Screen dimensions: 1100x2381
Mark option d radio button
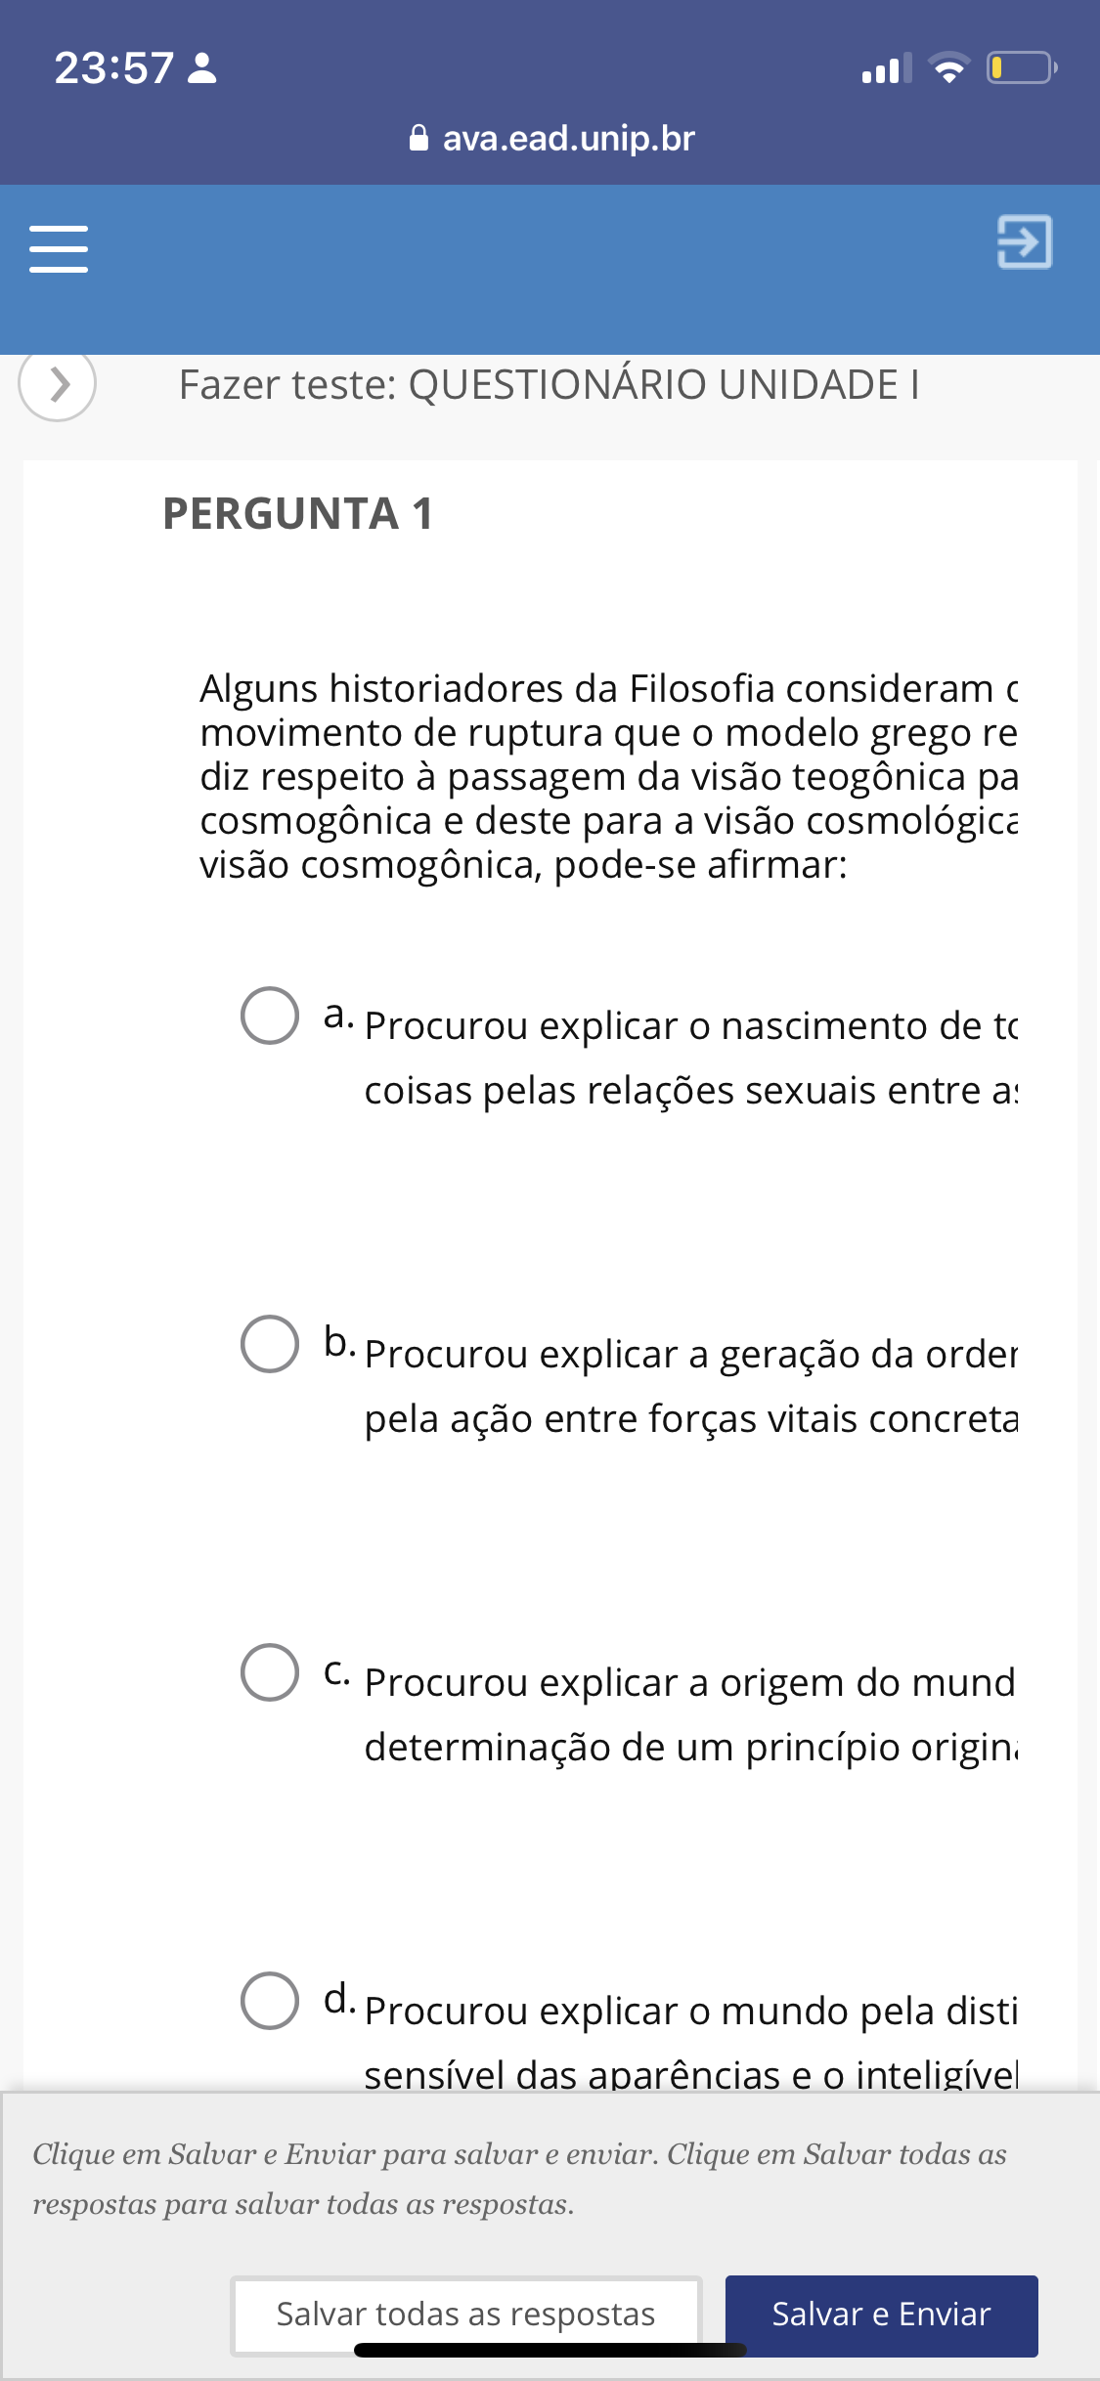click(x=270, y=2001)
